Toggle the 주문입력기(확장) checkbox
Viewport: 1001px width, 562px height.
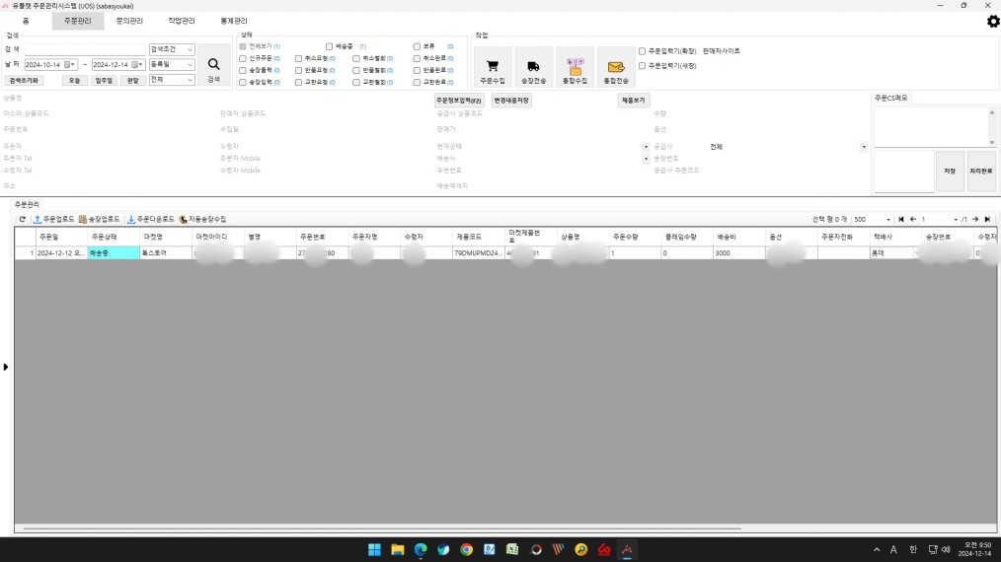pos(643,51)
